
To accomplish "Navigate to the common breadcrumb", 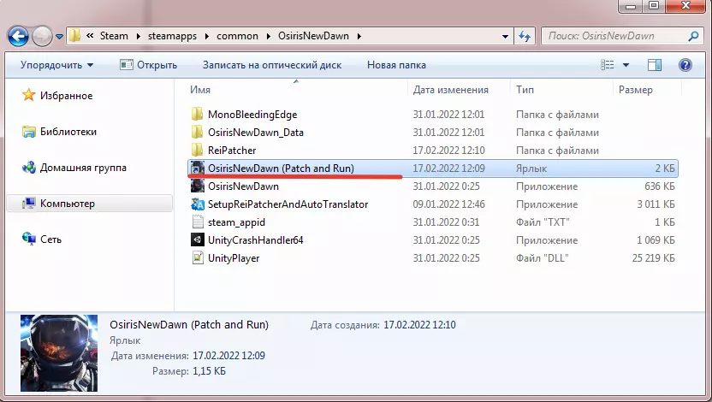I will click(x=238, y=36).
